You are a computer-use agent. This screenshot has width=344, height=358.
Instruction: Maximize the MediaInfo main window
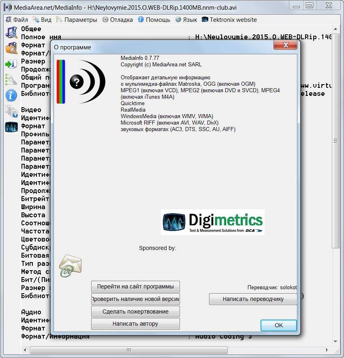point(310,6)
